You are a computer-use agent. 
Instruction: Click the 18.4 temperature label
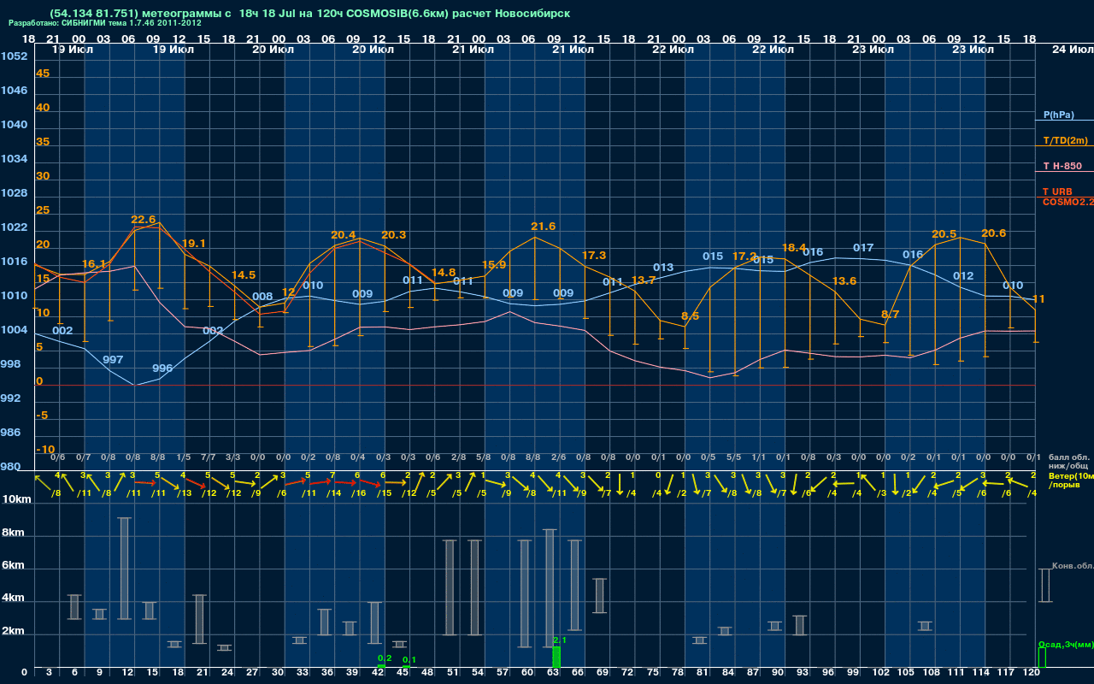click(x=794, y=248)
